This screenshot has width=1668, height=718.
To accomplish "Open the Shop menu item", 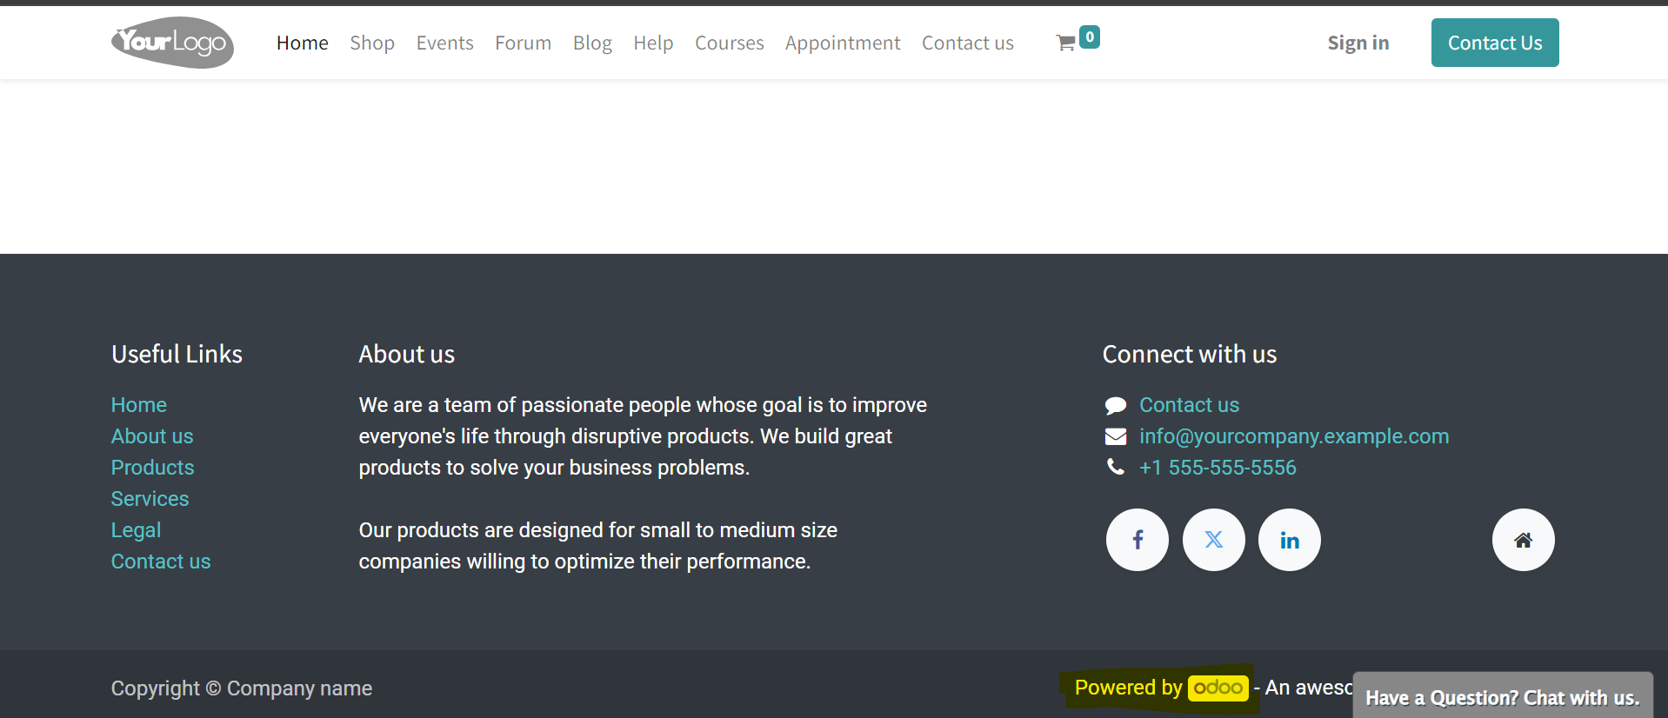I will 372,43.
